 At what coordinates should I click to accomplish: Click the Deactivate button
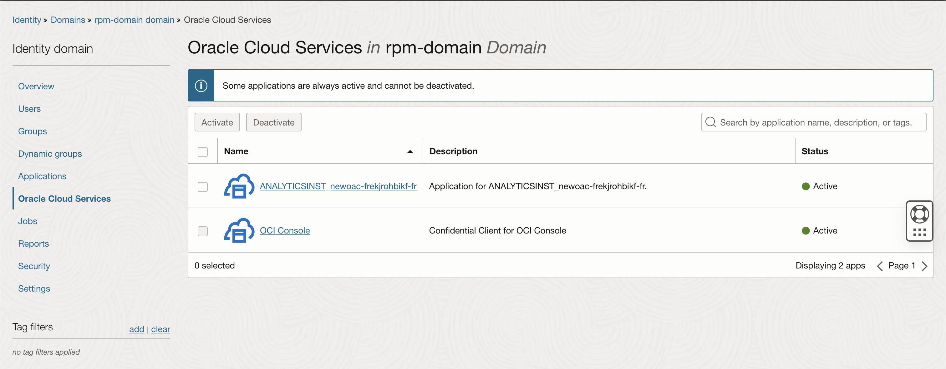(273, 122)
